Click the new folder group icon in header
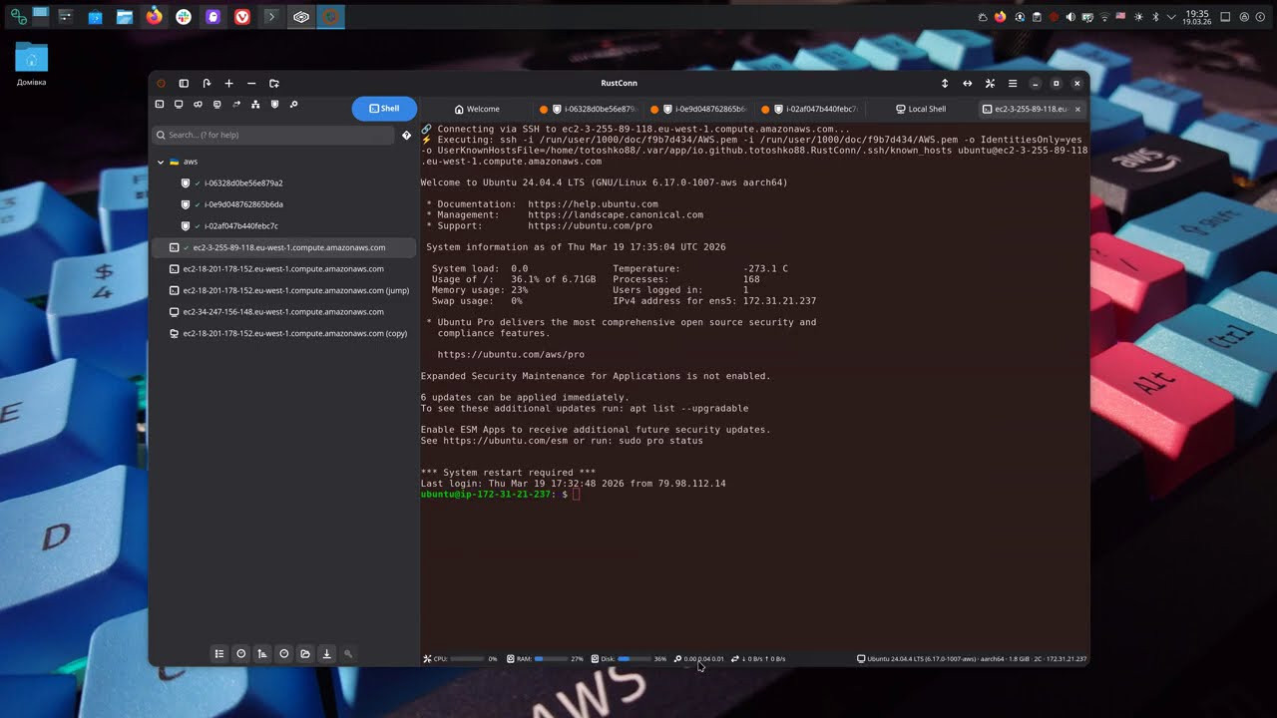This screenshot has height=718, width=1277. point(274,84)
